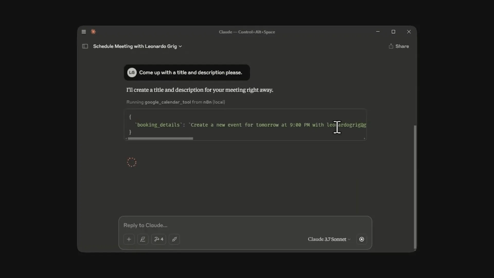Click the code block right scroll arrow
Image resolution: width=494 pixels, height=278 pixels.
(364, 138)
